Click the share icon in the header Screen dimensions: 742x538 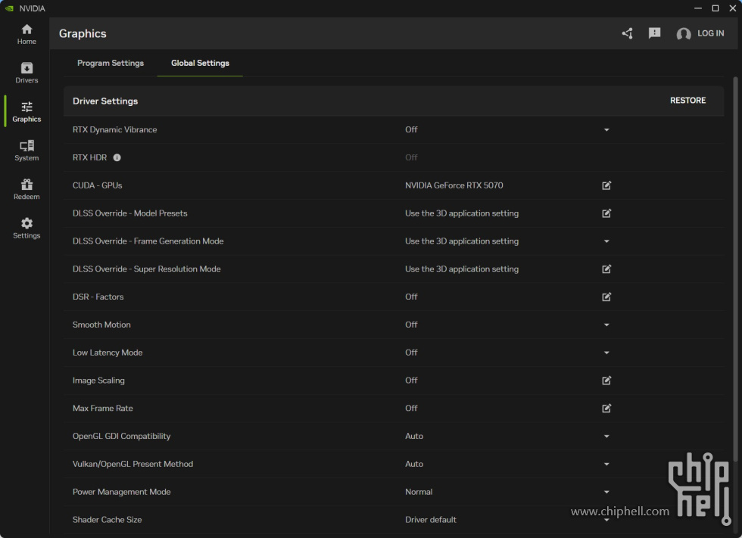pos(628,33)
